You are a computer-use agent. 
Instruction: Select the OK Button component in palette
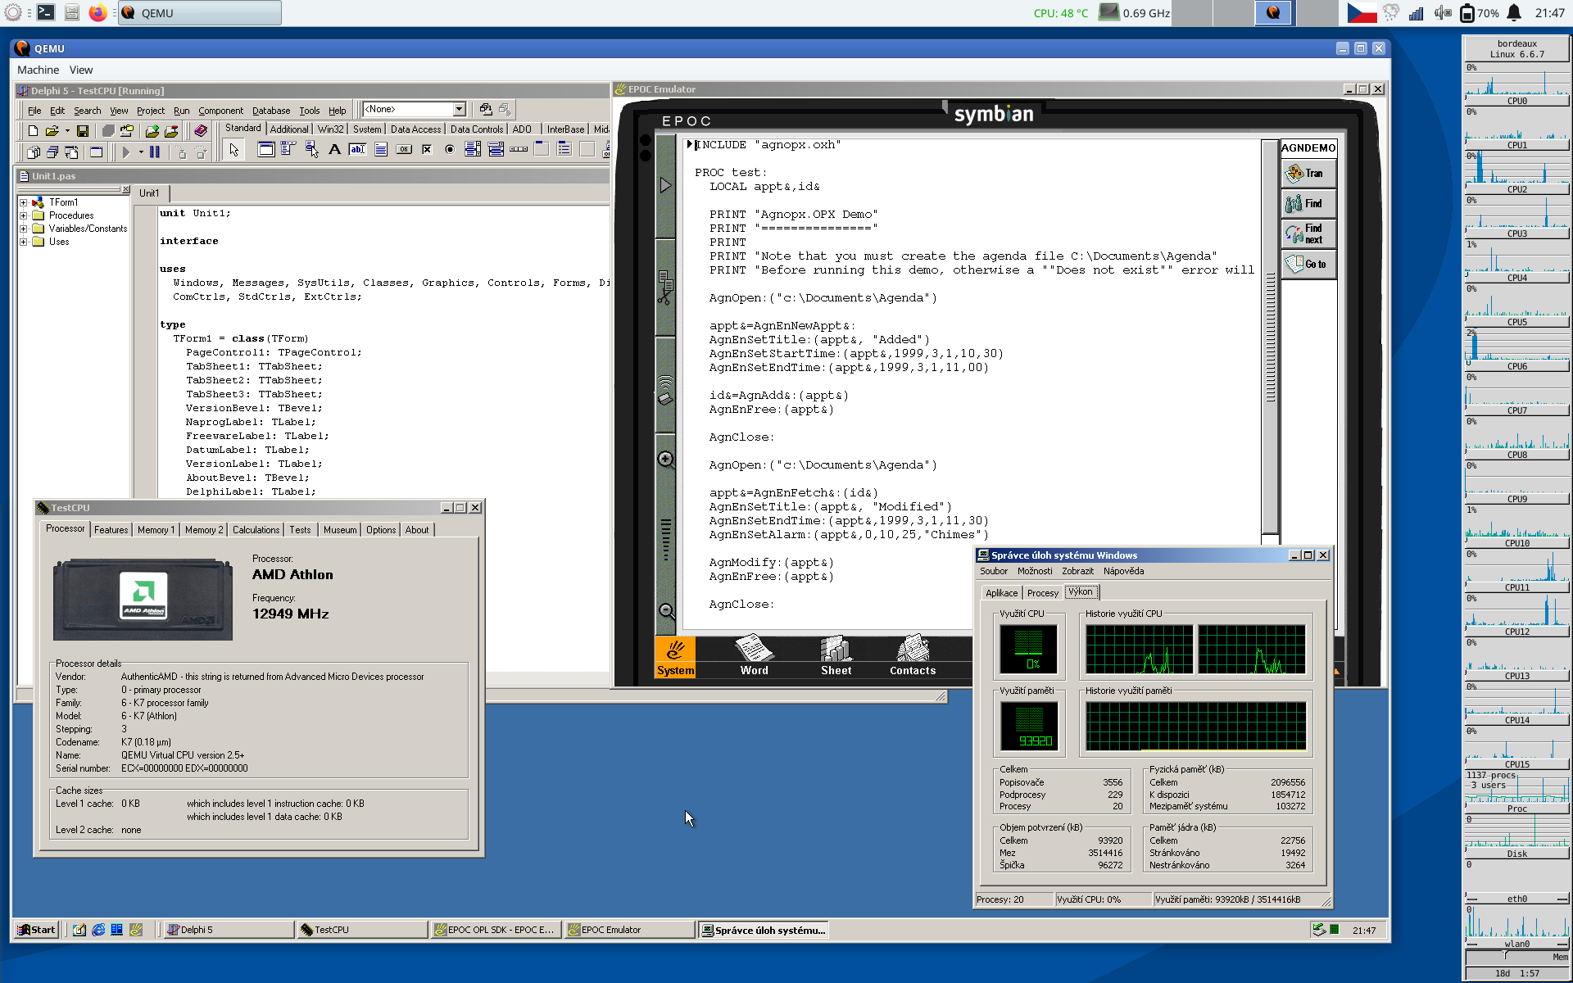point(404,149)
